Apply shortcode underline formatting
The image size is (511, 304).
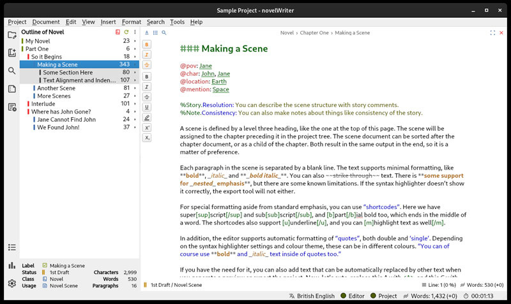click(x=147, y=107)
